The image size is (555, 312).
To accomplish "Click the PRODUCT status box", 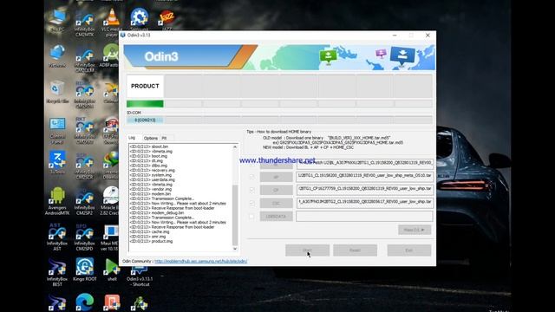I will tap(145, 86).
